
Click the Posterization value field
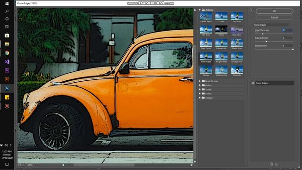(x=287, y=46)
